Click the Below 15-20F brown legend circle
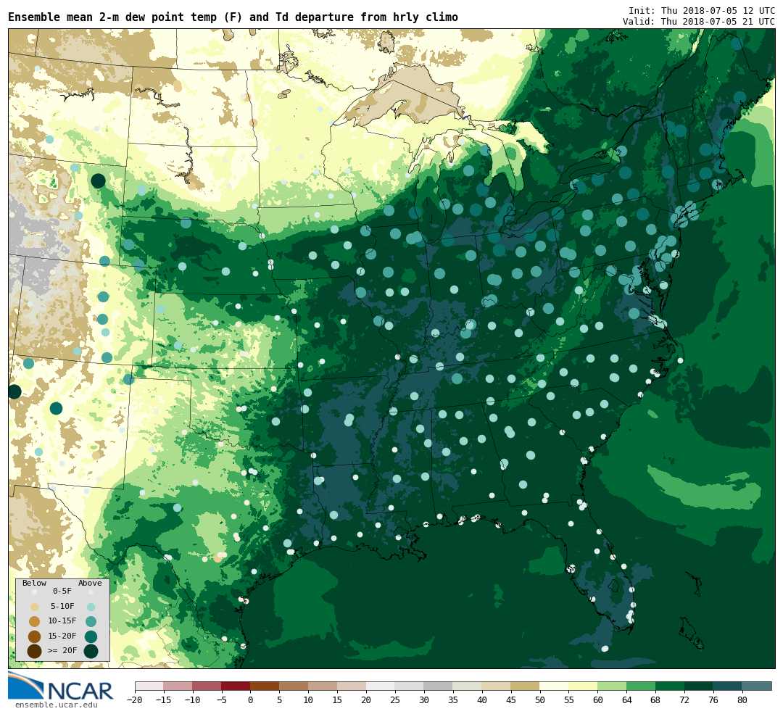Viewport: 783px width, 714px height. coord(35,636)
